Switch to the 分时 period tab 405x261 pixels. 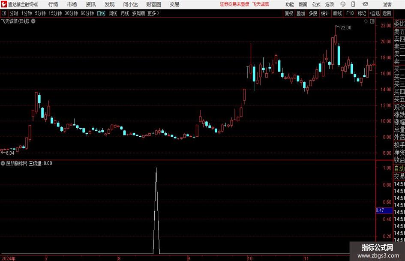pyautogui.click(x=14, y=13)
